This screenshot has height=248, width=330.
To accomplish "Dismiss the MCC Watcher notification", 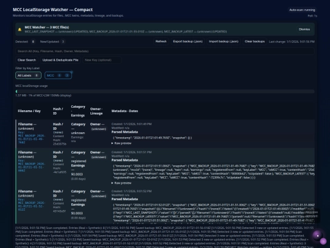I will pos(304,29).
